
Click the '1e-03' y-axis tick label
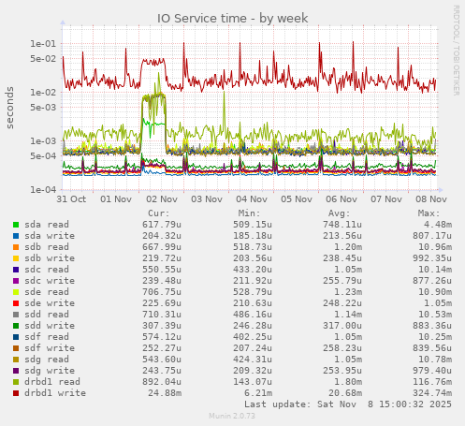(43, 141)
